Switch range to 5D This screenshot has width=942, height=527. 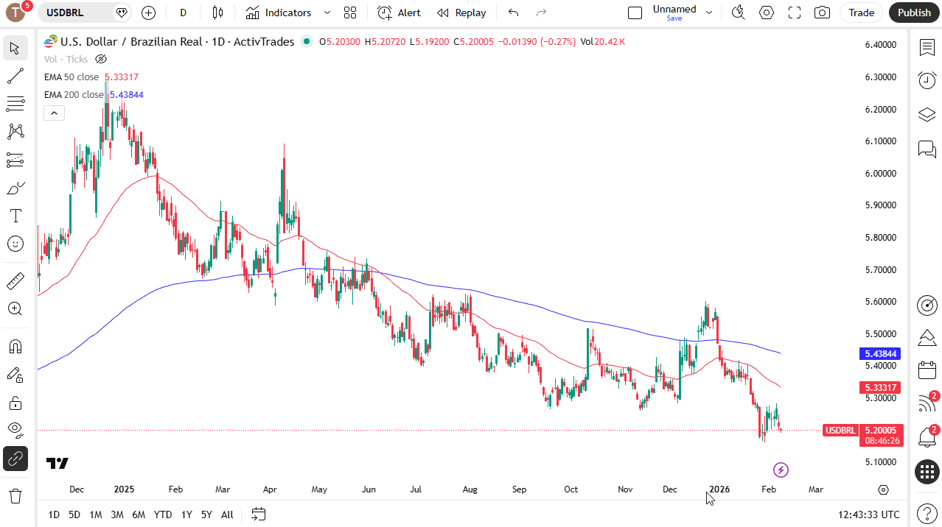(x=74, y=514)
